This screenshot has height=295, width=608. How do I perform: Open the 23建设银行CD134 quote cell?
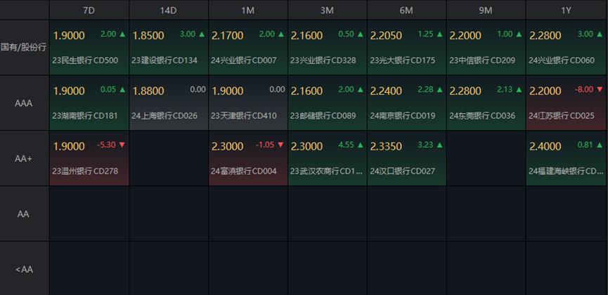(169, 48)
